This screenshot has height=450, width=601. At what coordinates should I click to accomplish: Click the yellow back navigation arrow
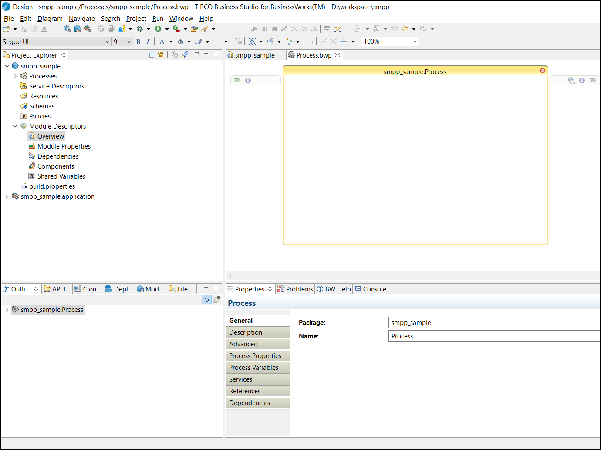405,29
